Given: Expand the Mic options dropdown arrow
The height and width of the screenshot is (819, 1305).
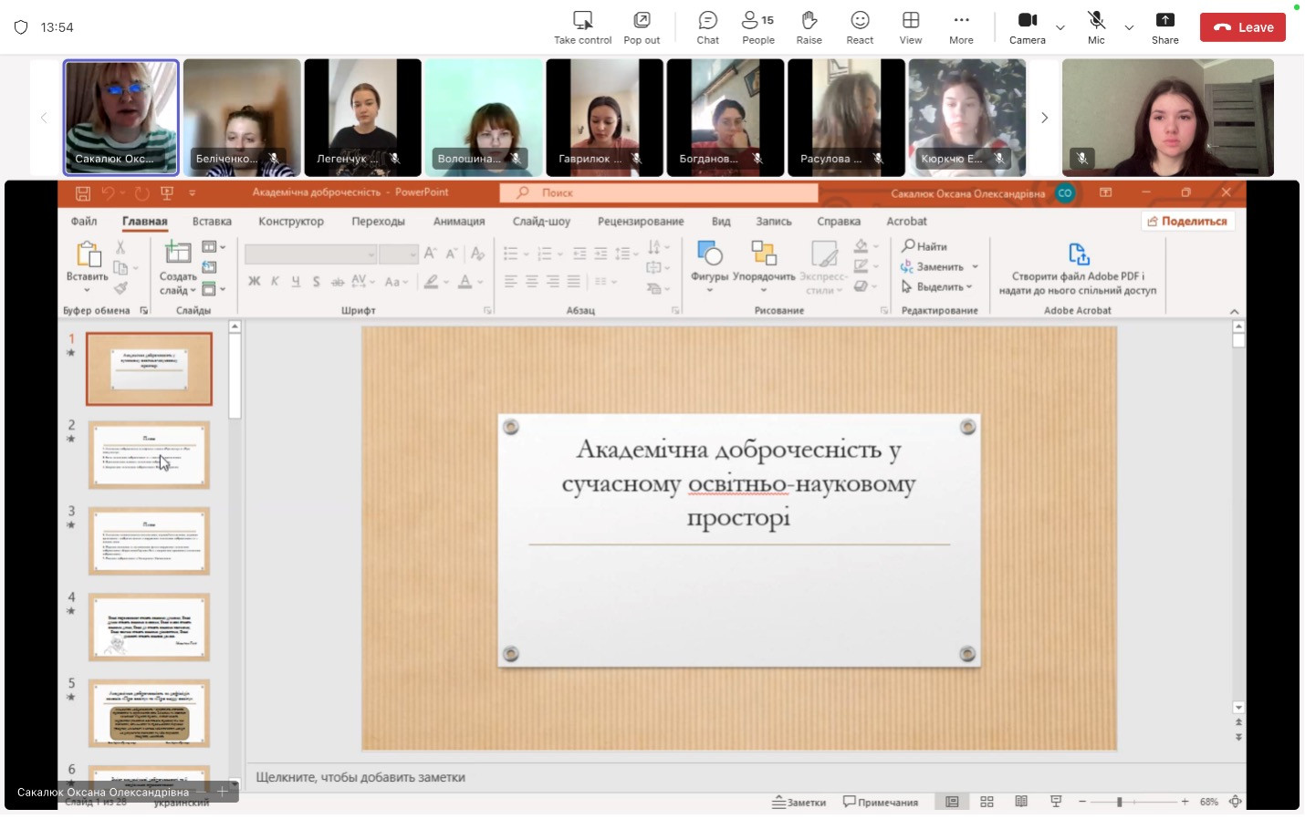Looking at the screenshot, I should point(1129,28).
